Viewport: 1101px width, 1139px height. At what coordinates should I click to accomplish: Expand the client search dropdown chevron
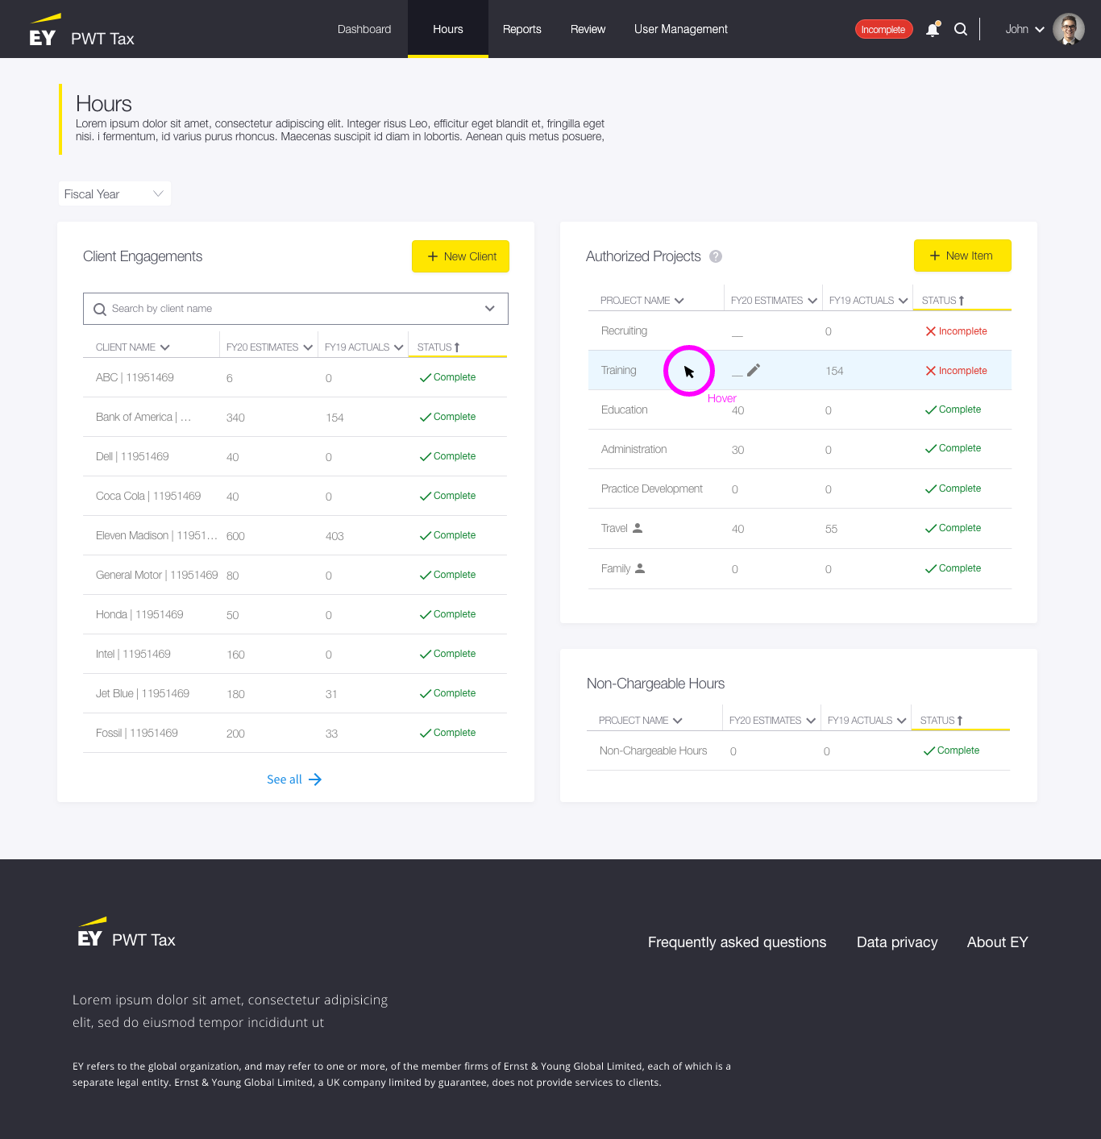tap(489, 309)
